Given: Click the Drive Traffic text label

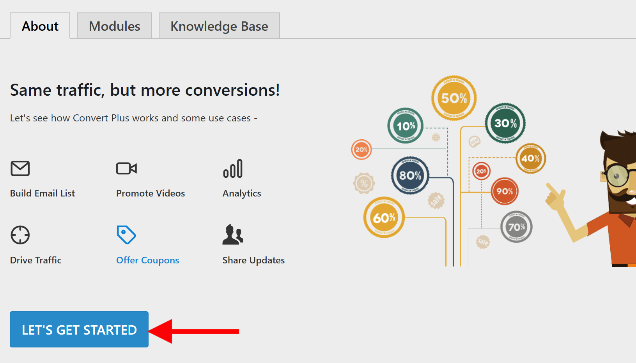Looking at the screenshot, I should (x=35, y=260).
